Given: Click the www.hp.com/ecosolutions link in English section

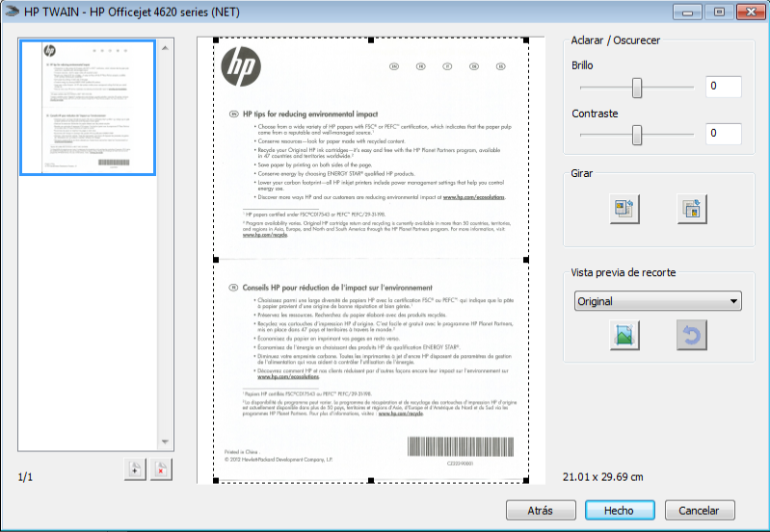Looking at the screenshot, I should [x=473, y=197].
